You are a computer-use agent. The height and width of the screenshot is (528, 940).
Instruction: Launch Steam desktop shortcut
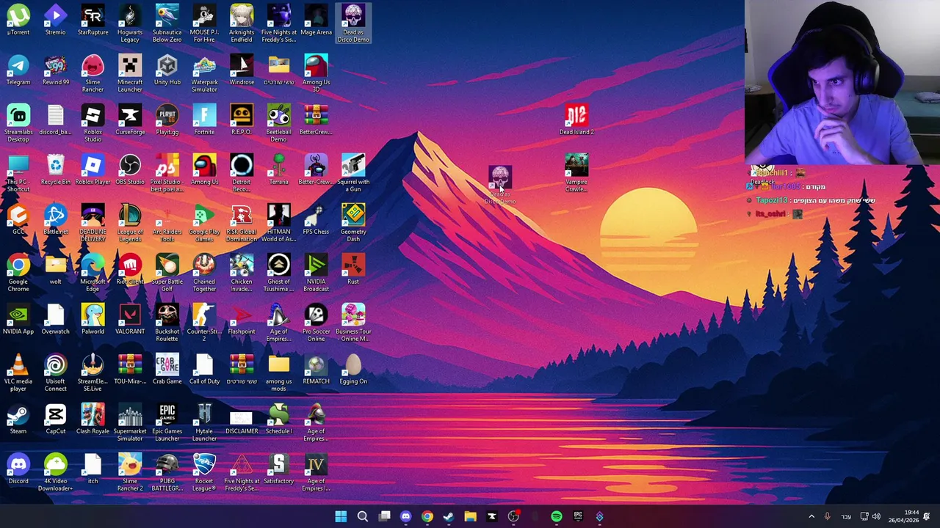(18, 419)
